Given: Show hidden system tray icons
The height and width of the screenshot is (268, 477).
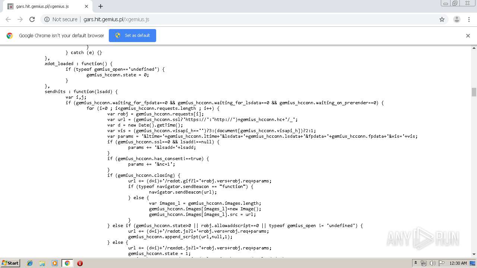Looking at the screenshot, I should click(416, 263).
